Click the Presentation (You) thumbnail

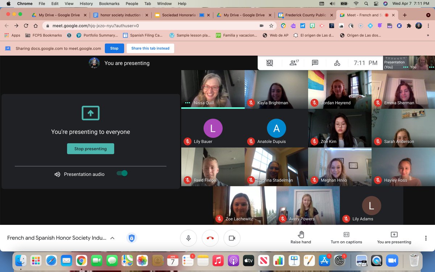coord(396,63)
